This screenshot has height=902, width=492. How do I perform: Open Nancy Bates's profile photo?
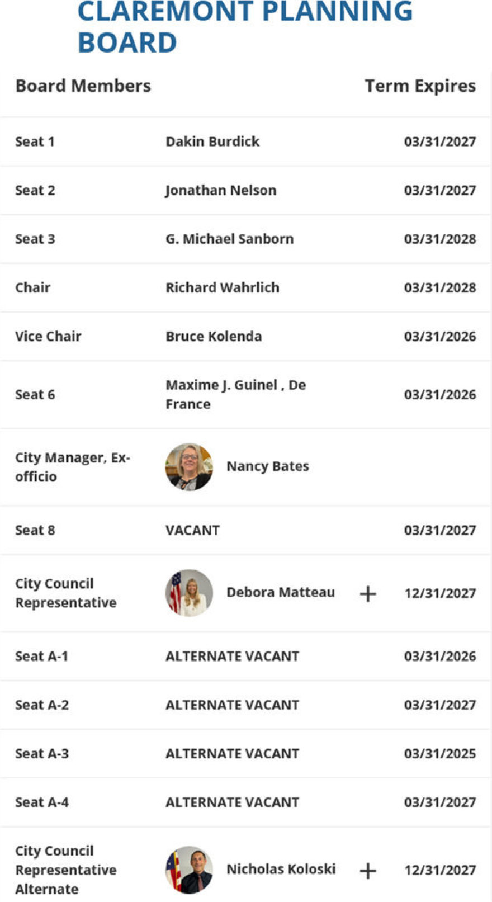(x=189, y=467)
